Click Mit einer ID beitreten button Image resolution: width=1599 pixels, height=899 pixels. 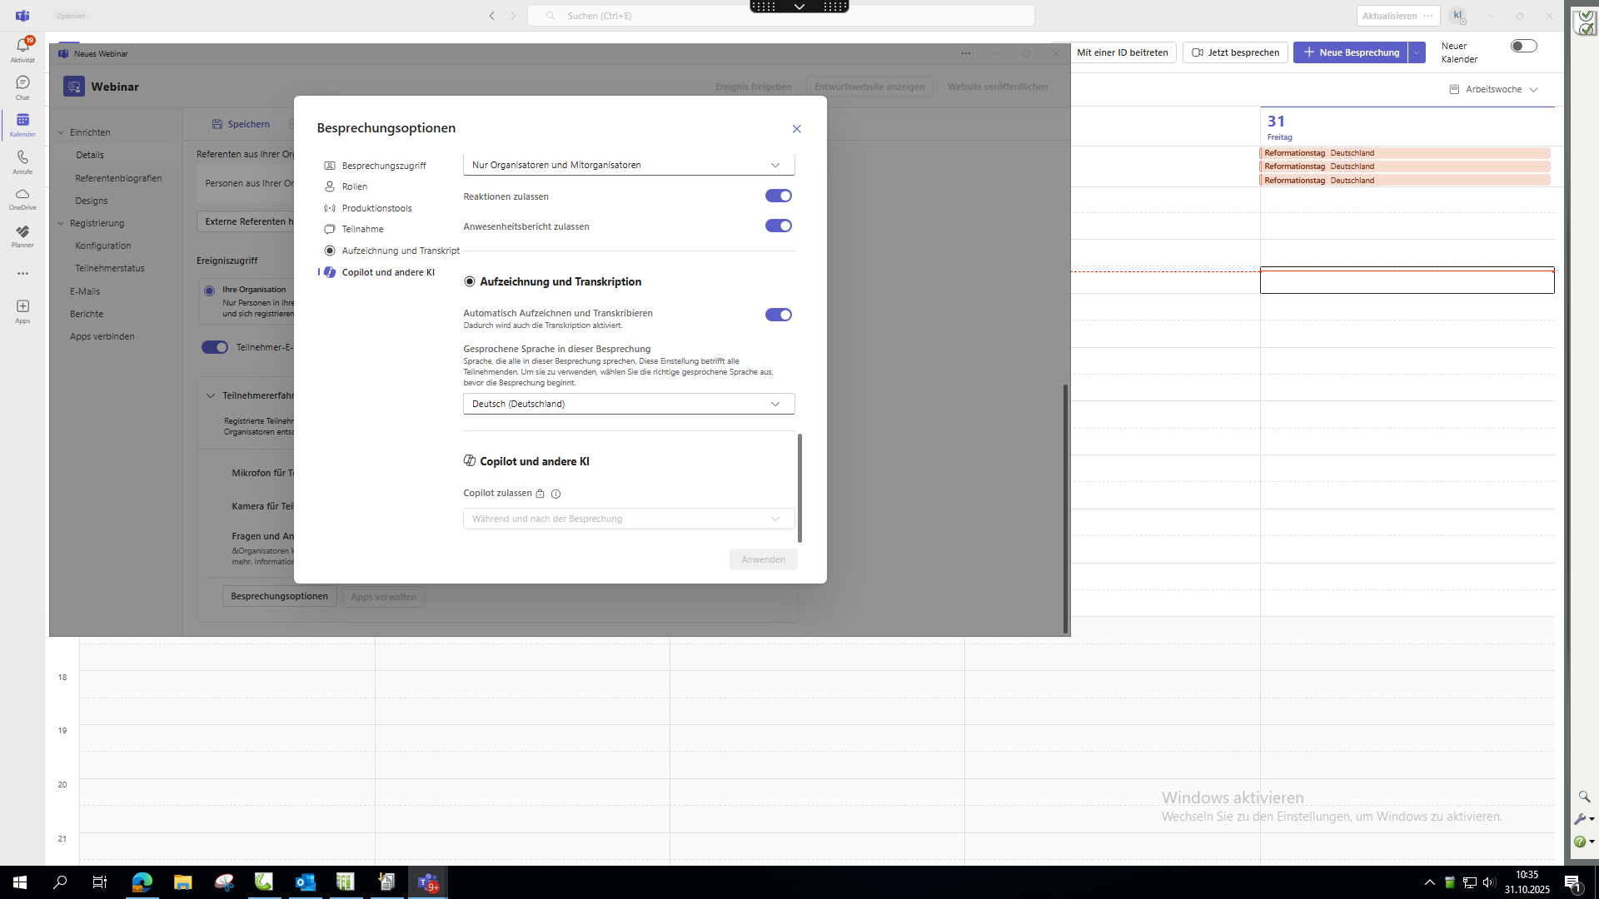pos(1121,52)
